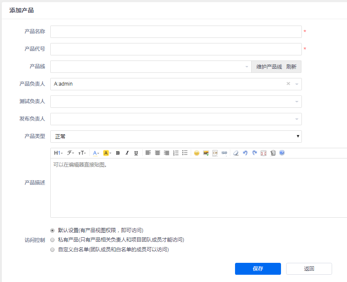Clear formatting with the eraser icon
Viewport: 347px width, 282px height.
click(236, 153)
